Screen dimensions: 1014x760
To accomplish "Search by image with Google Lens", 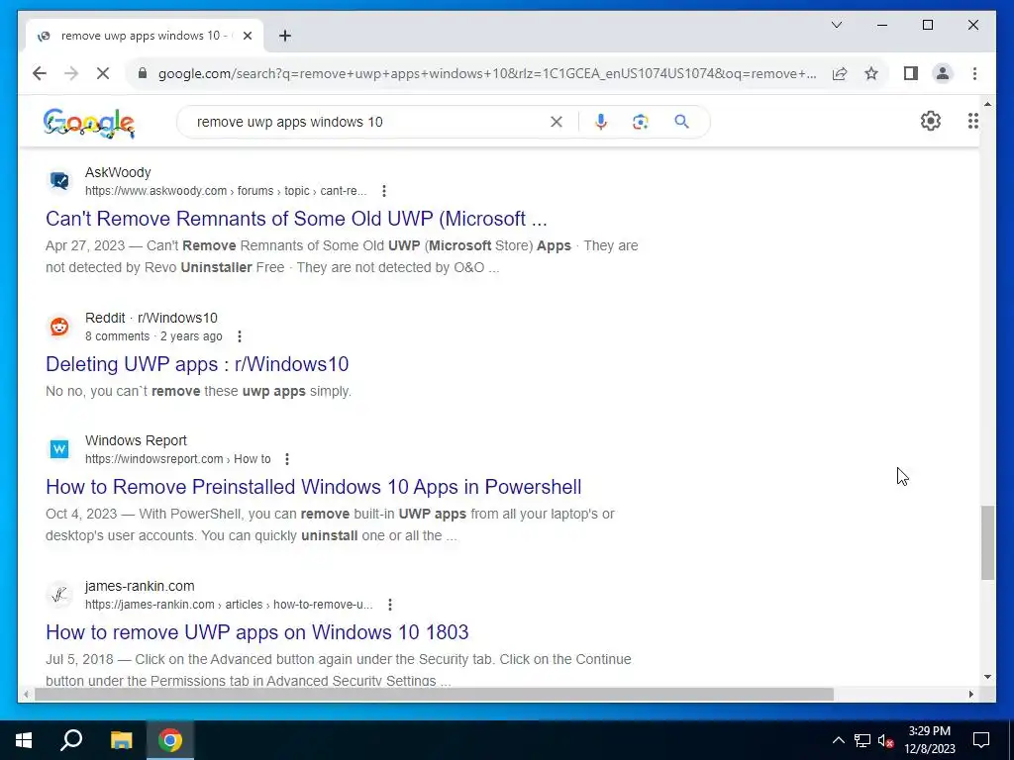I will [x=641, y=122].
